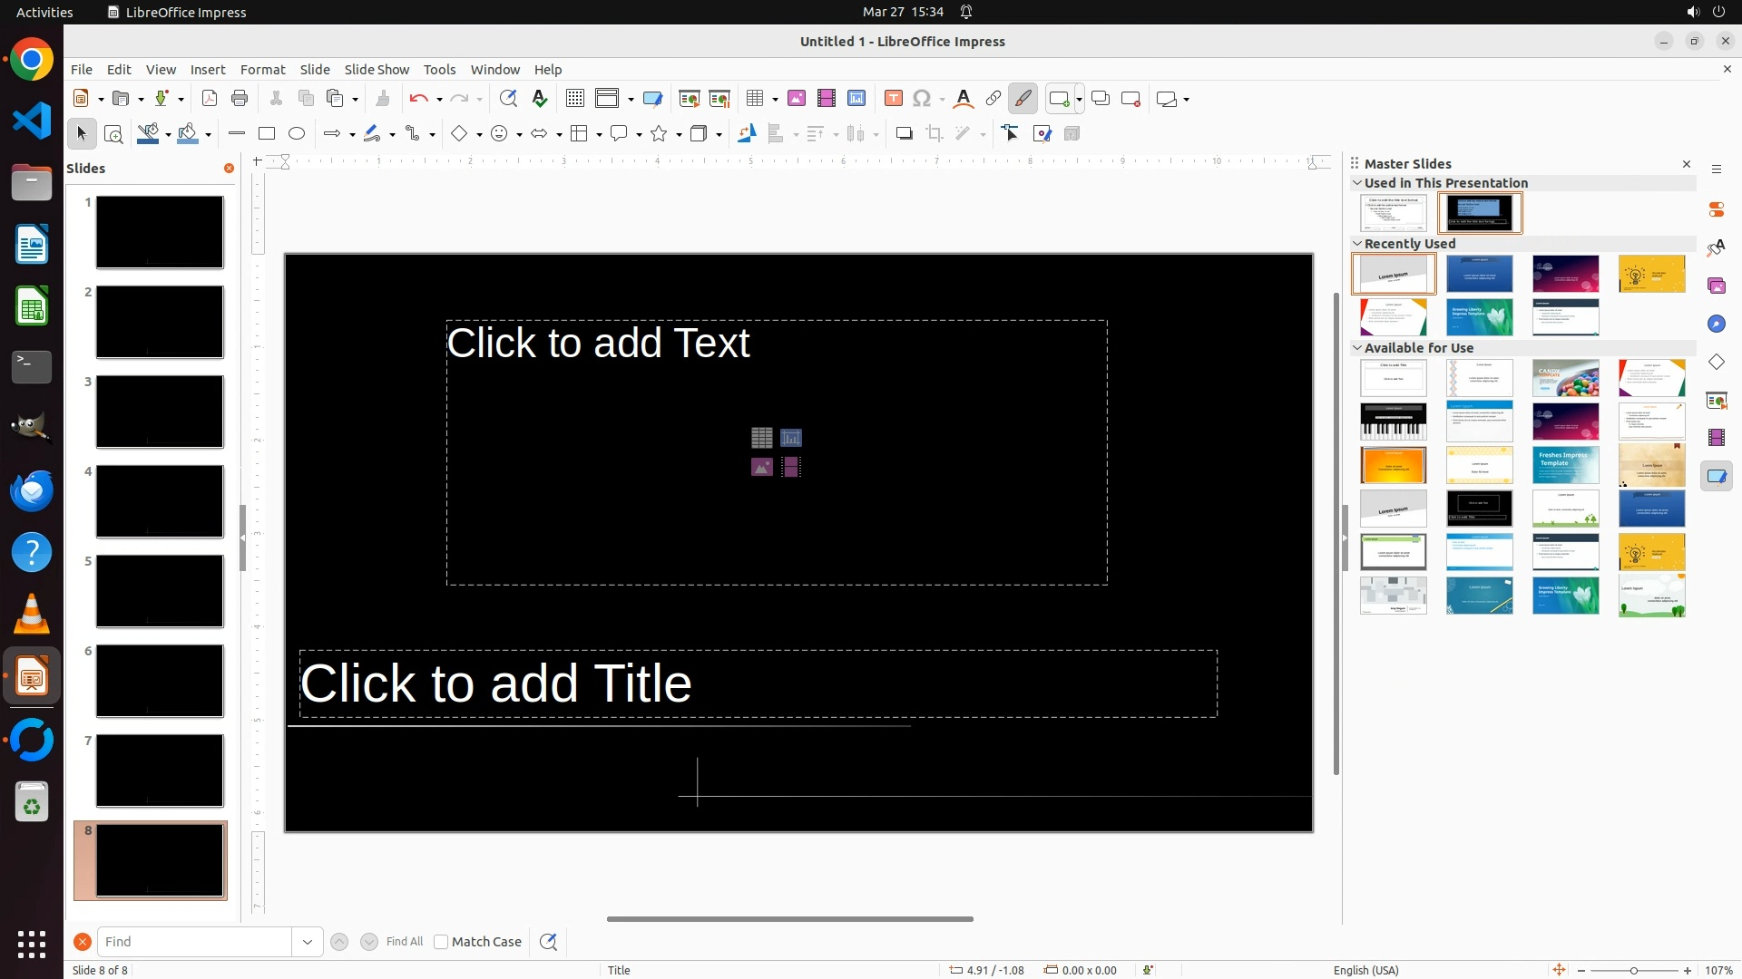Open the Gallery sidebar deck icon
Image resolution: width=1742 pixels, height=979 pixels.
click(1717, 286)
